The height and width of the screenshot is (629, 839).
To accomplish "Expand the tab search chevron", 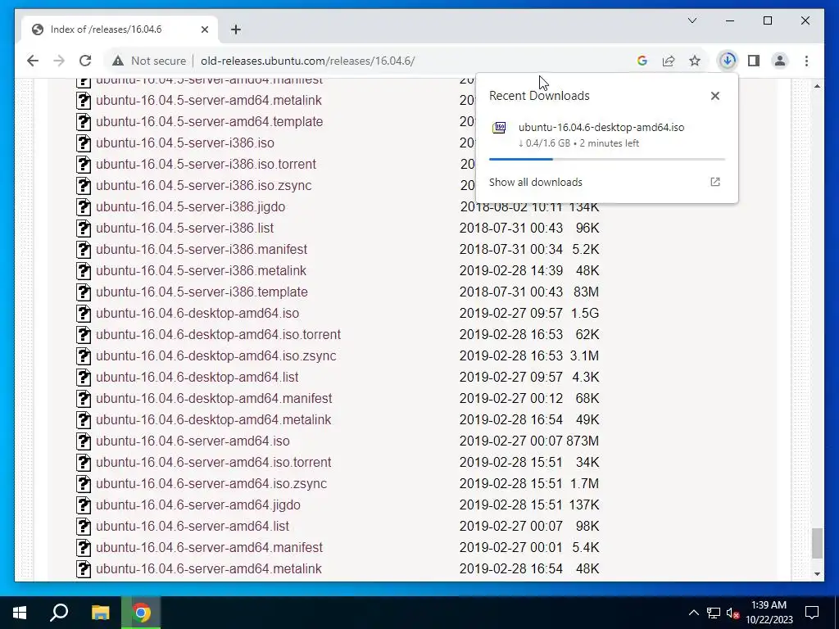I will pos(692,20).
